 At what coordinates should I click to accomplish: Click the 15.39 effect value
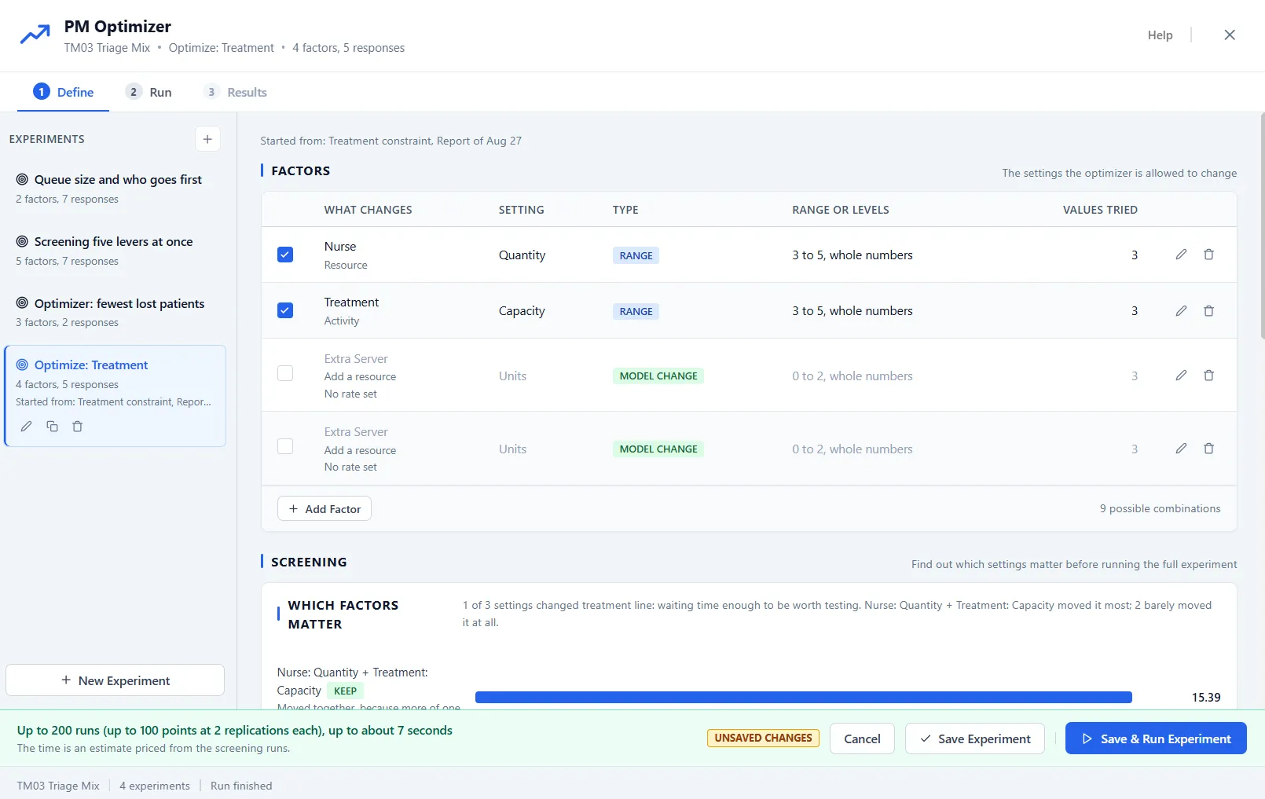point(1206,697)
